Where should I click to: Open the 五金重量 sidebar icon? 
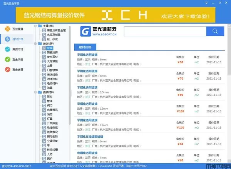click(x=7, y=29)
